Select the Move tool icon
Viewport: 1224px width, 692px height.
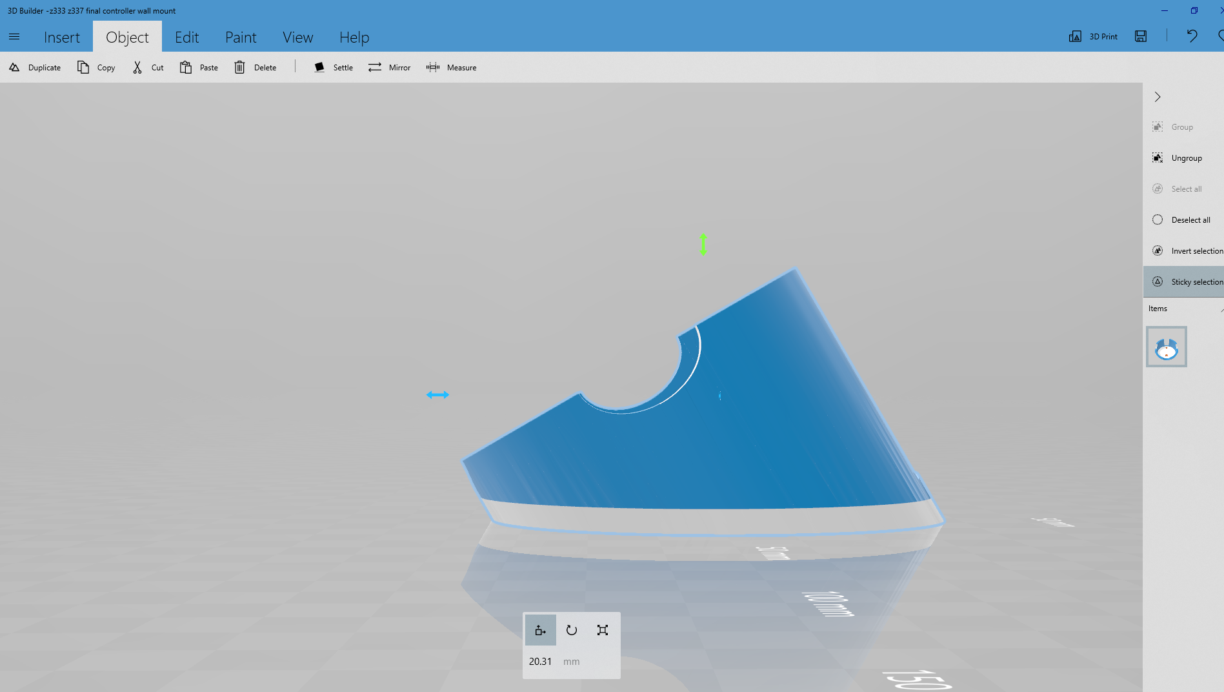[x=541, y=630]
